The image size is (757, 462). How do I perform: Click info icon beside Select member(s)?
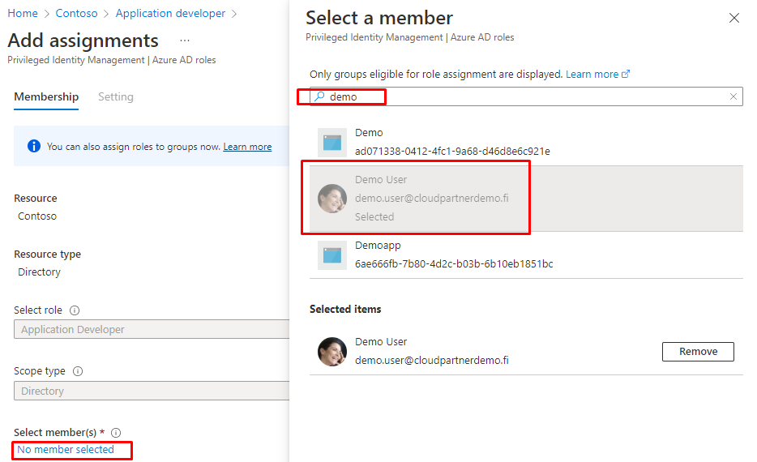click(x=116, y=433)
